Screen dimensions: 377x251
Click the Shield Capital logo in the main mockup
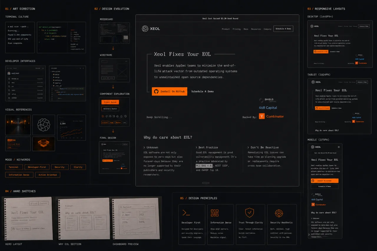pyautogui.click(x=268, y=101)
